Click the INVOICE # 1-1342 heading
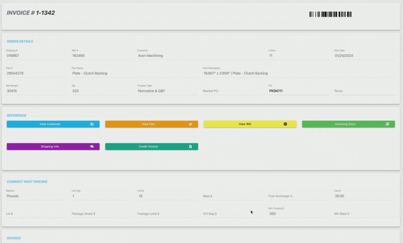This screenshot has width=403, height=243. [x=31, y=13]
